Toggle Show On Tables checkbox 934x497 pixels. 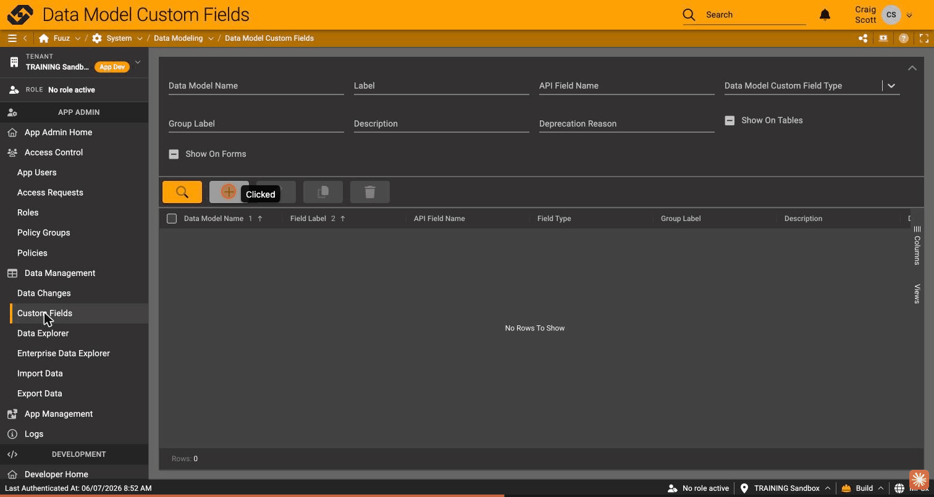(730, 120)
